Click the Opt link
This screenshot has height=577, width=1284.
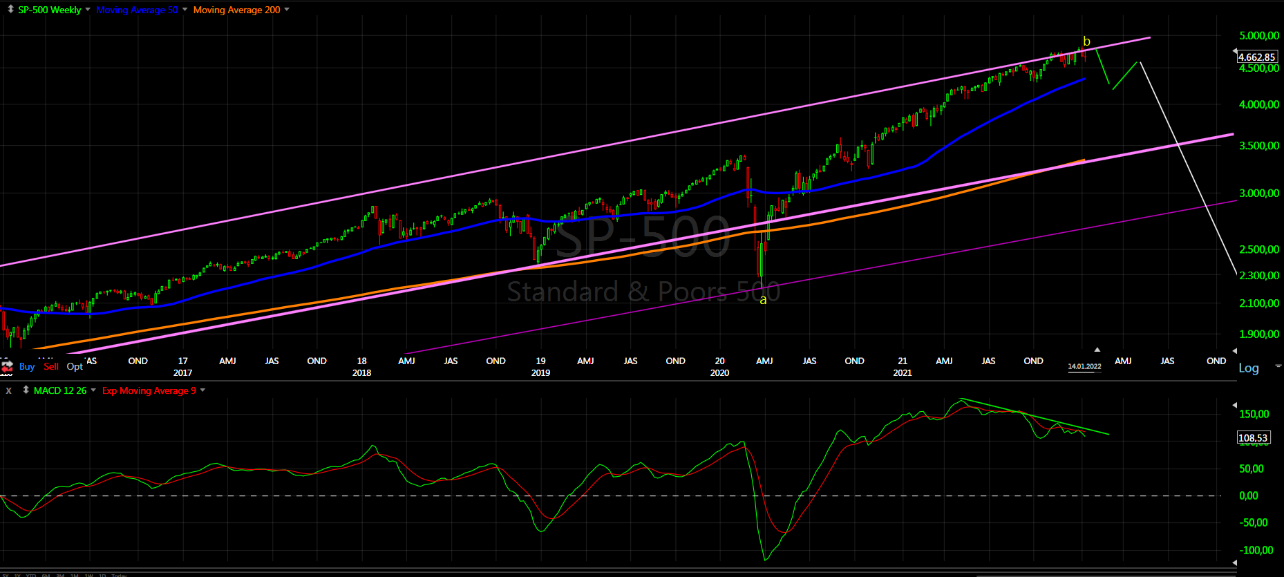(75, 366)
